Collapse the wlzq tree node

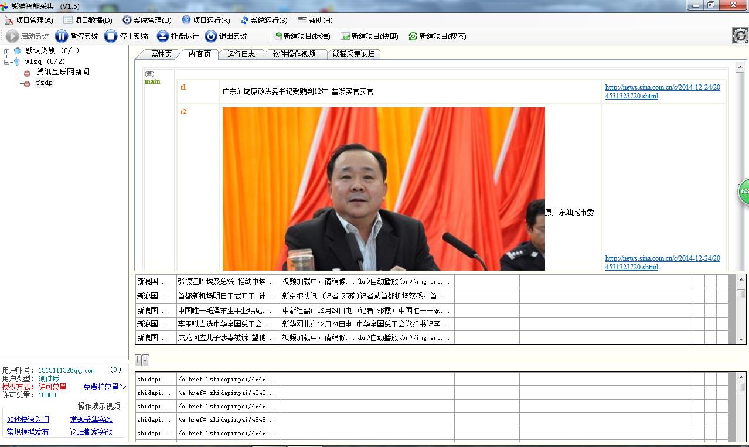[7, 62]
